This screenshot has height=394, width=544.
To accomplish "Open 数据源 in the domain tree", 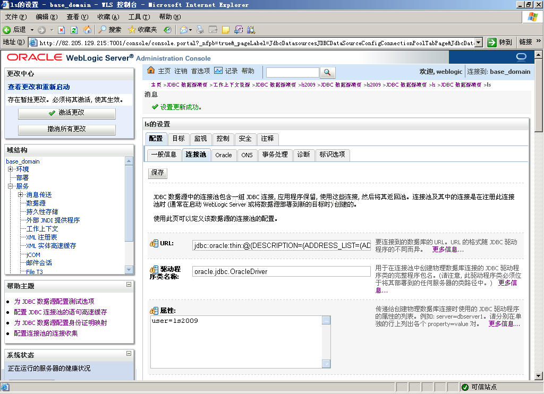I will click(x=36, y=203).
